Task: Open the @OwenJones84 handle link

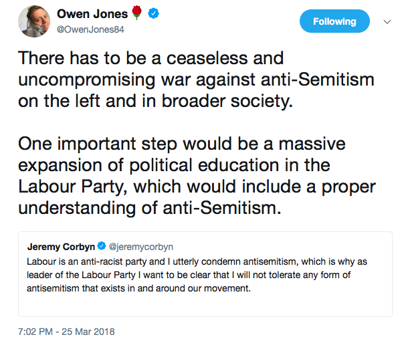Action: [90, 29]
